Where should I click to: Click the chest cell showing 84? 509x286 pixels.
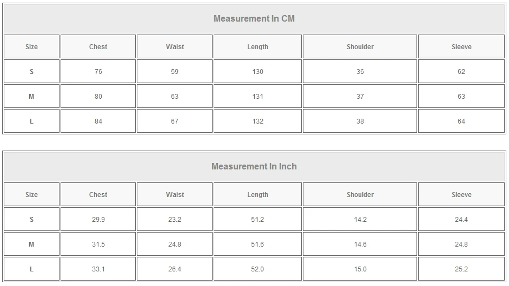[98, 121]
